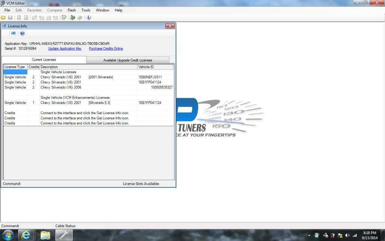Switch to Available Upgrade Credit Licenses tab
The image size is (385, 241).
coord(128,60)
